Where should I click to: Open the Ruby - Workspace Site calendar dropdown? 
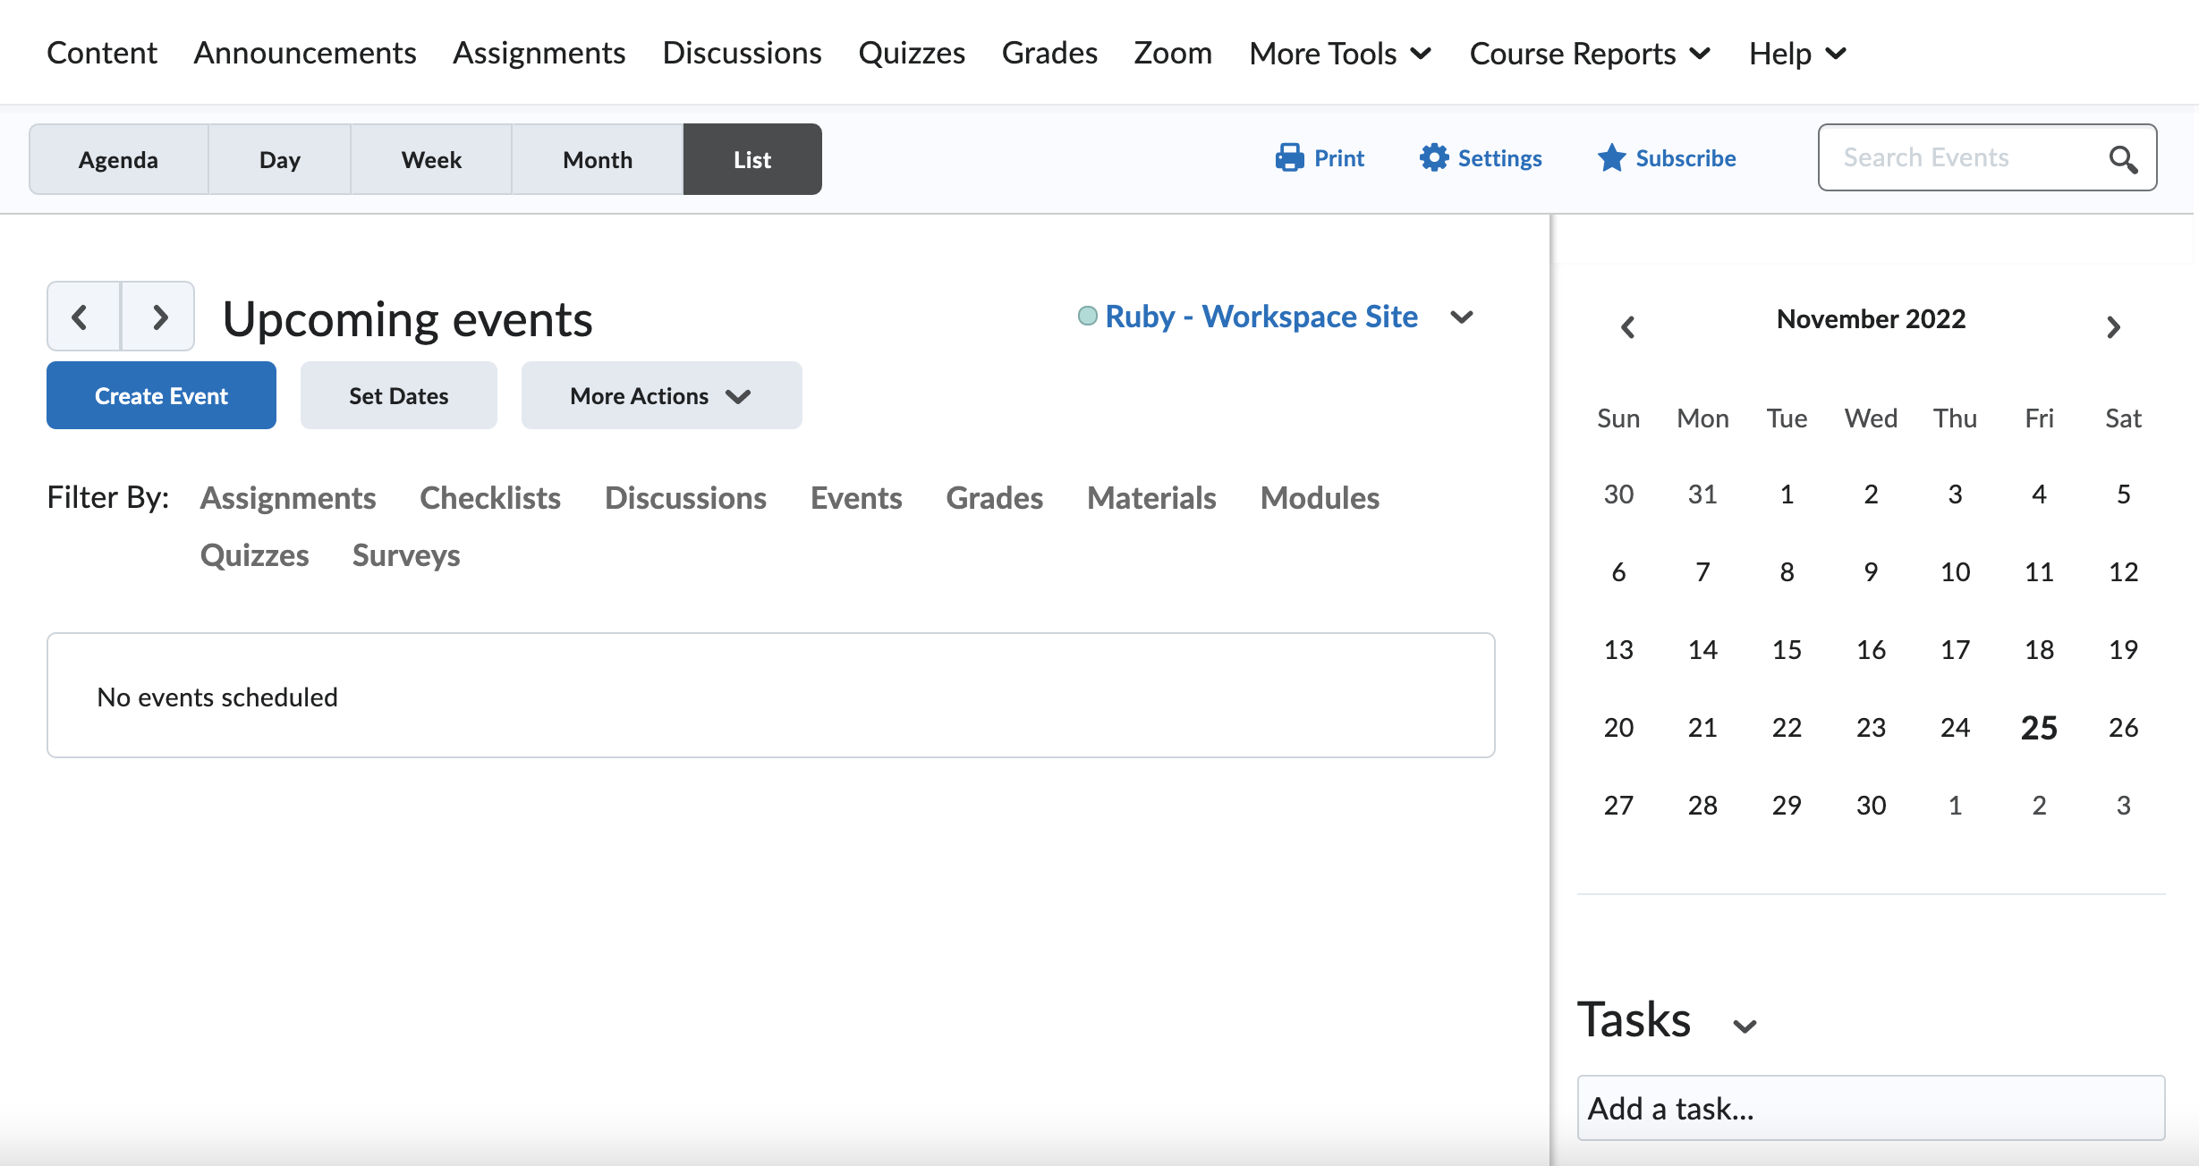click(x=1462, y=317)
